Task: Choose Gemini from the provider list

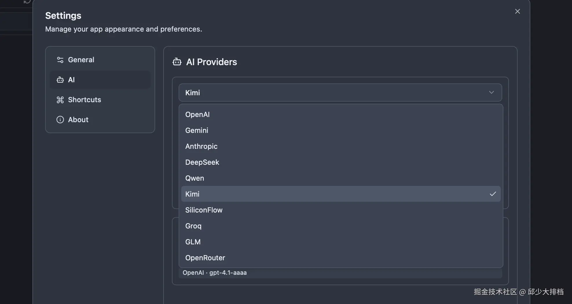Action: (197, 130)
